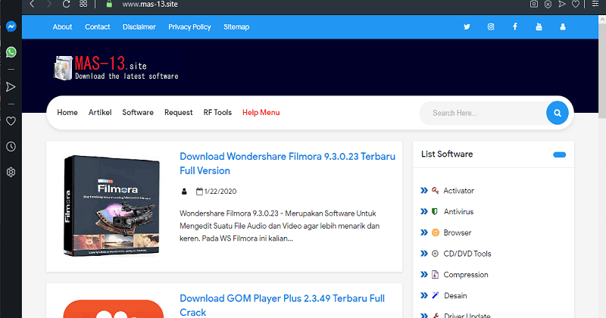
Task: Open the Request menu item
Action: [x=178, y=113]
